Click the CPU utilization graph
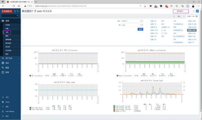The width and height of the screenshot is (202, 120). tap(65, 63)
